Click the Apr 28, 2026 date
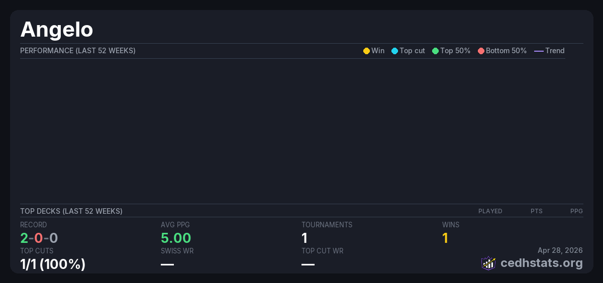This screenshot has height=283, width=603. [x=560, y=250]
